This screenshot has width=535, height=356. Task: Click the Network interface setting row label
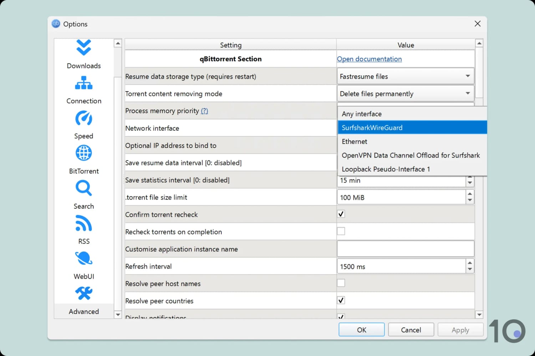click(152, 128)
